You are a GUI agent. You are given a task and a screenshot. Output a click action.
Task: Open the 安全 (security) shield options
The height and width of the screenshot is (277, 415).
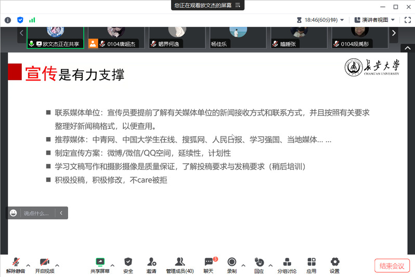click(x=128, y=265)
